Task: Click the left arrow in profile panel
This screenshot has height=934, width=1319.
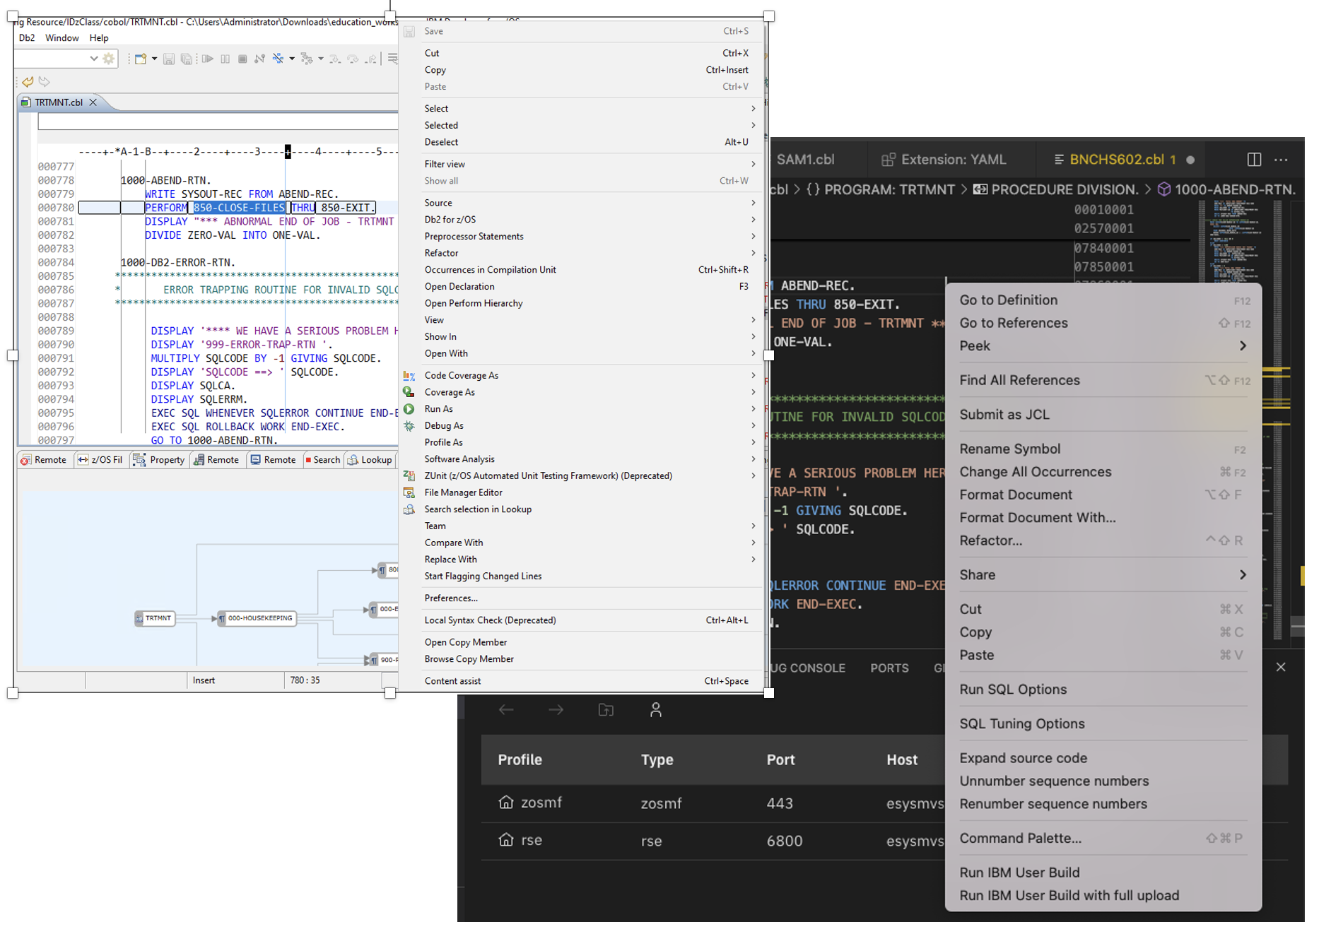Action: pos(506,709)
